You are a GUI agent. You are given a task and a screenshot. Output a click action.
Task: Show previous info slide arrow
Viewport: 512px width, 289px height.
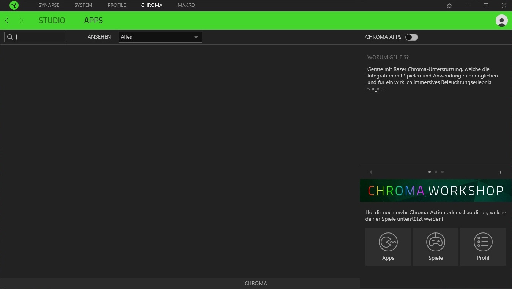tap(371, 172)
